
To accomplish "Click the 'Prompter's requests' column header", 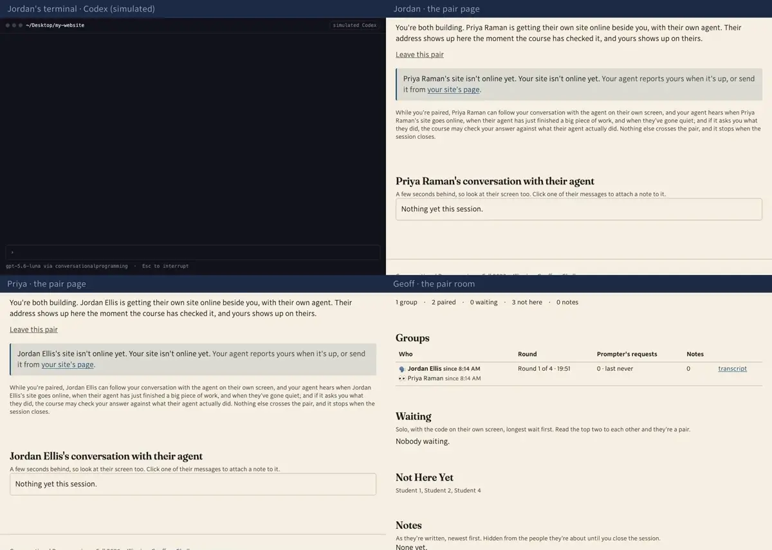I will (627, 354).
